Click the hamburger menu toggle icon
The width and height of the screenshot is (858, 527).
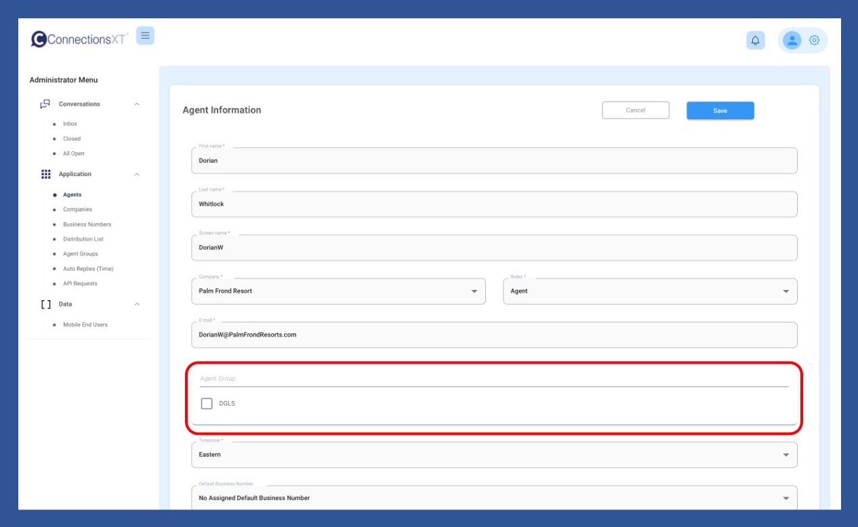click(145, 36)
